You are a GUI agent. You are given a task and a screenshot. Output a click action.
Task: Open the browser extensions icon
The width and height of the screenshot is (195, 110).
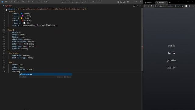(x=189, y=6)
